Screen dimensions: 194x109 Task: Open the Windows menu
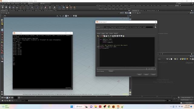pyautogui.click(x=17, y=3)
